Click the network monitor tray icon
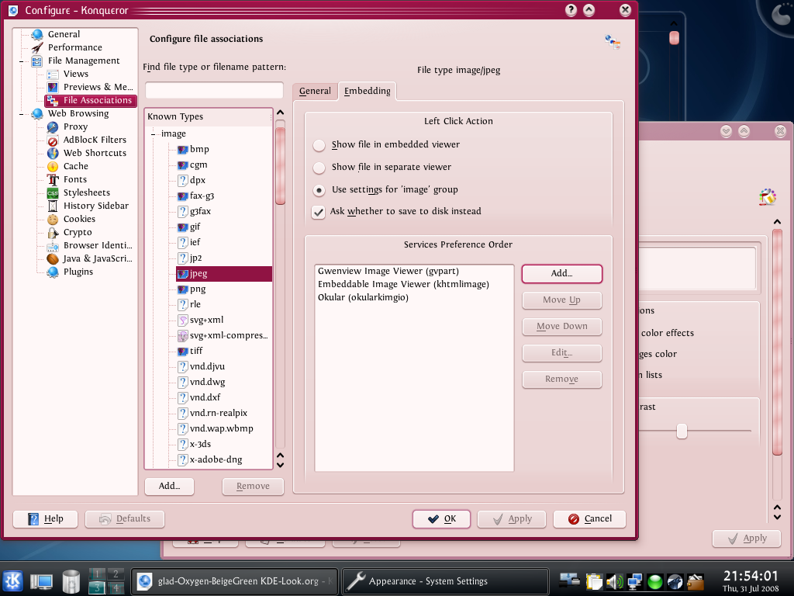 click(x=634, y=581)
